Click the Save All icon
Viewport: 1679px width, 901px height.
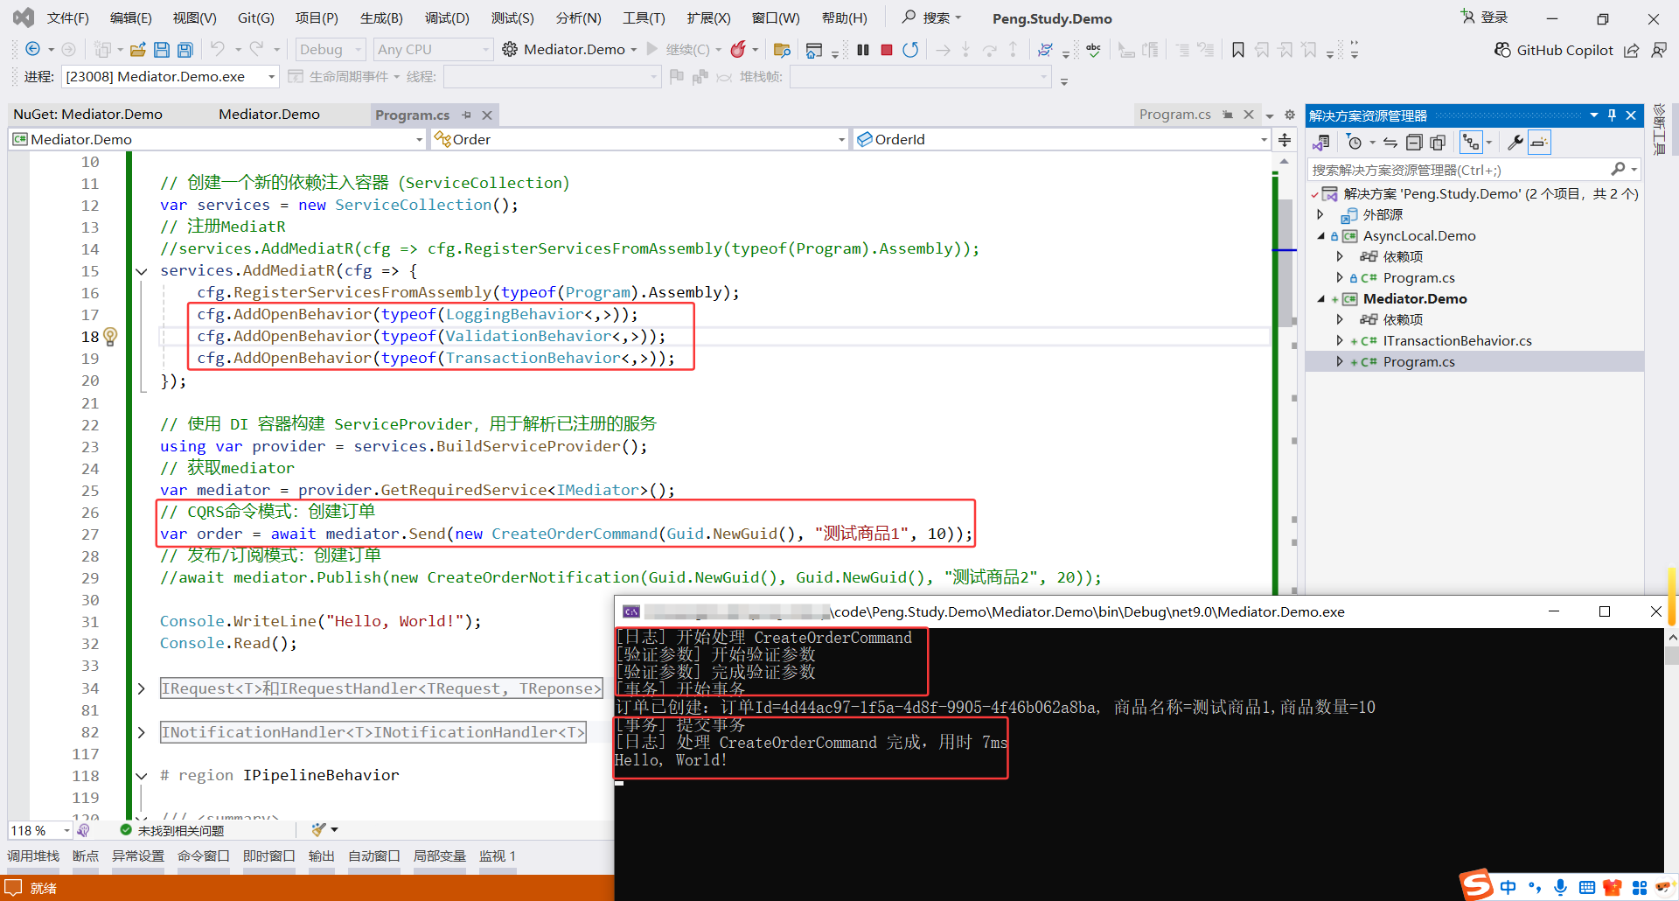pos(185,50)
